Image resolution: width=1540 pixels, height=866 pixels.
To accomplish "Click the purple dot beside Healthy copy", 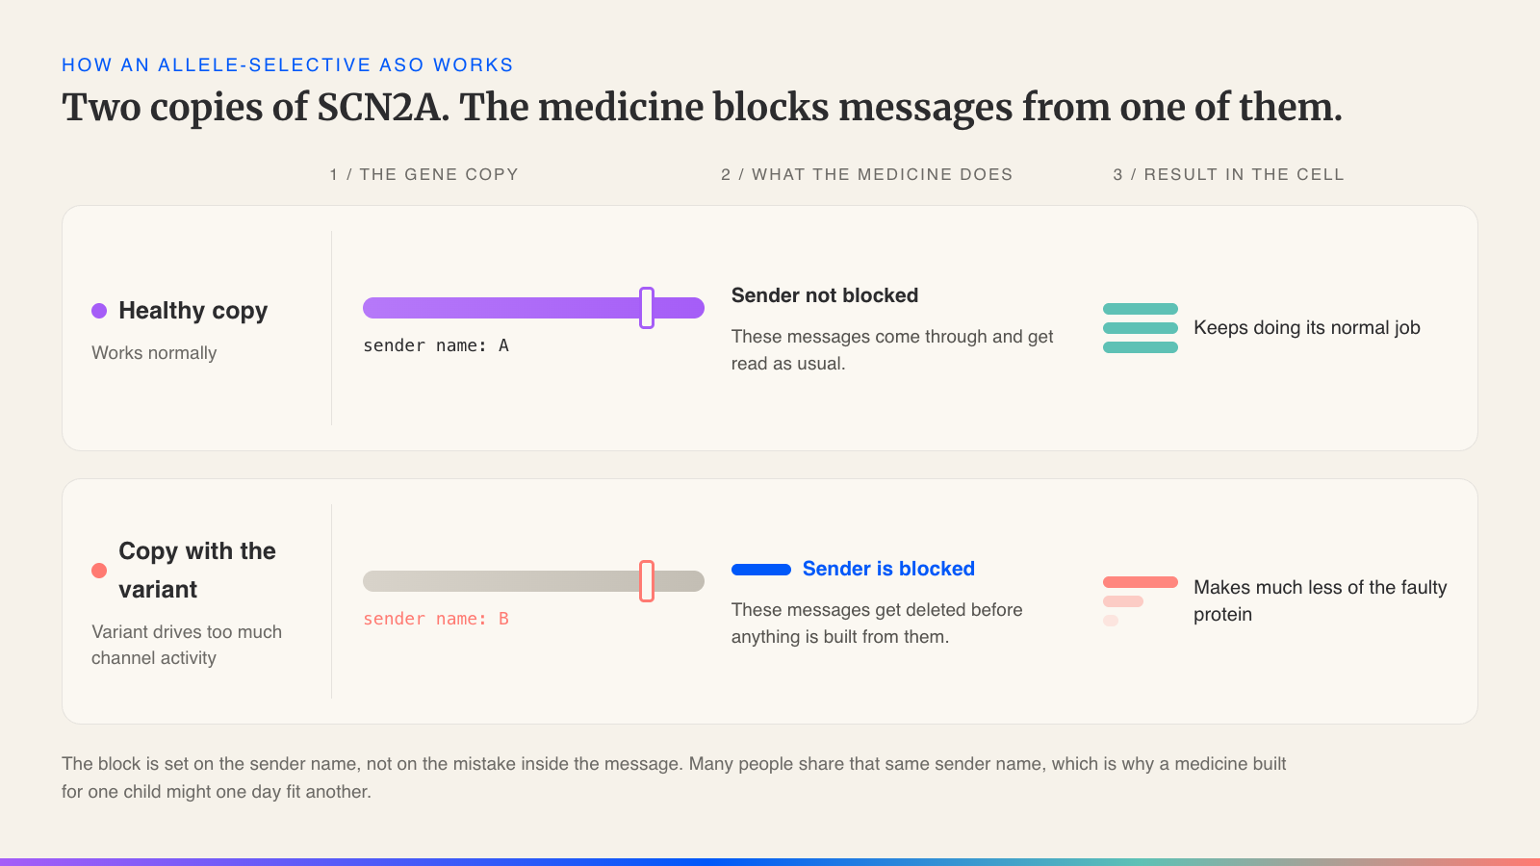I will 99,311.
